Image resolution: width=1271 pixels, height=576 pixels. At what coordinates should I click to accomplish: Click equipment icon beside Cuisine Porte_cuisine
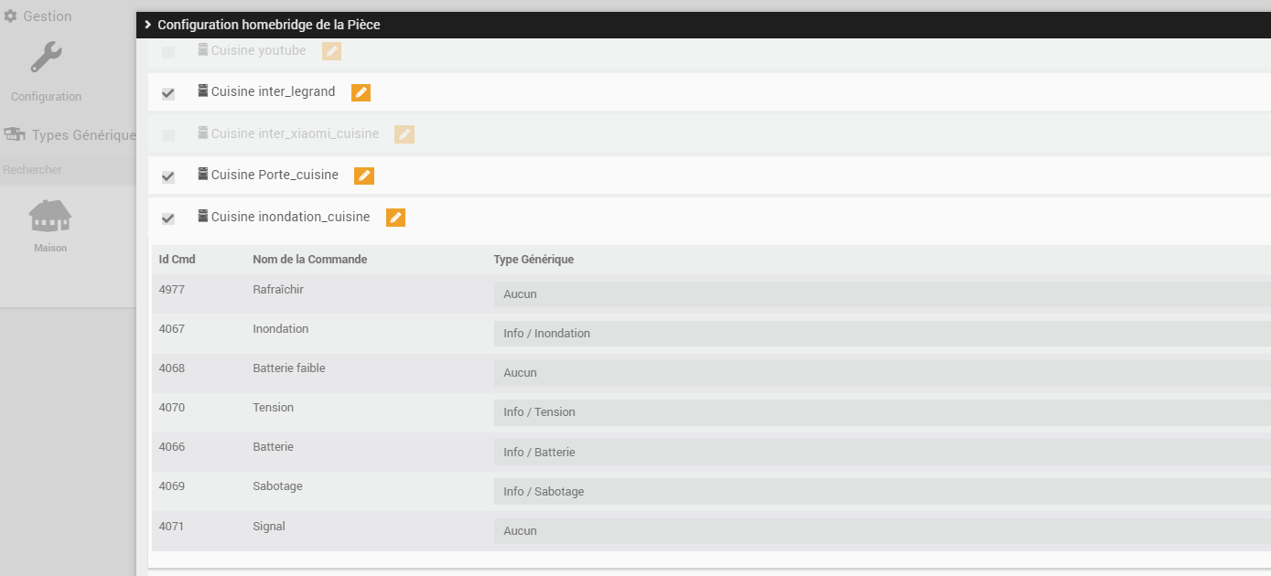[x=203, y=174]
